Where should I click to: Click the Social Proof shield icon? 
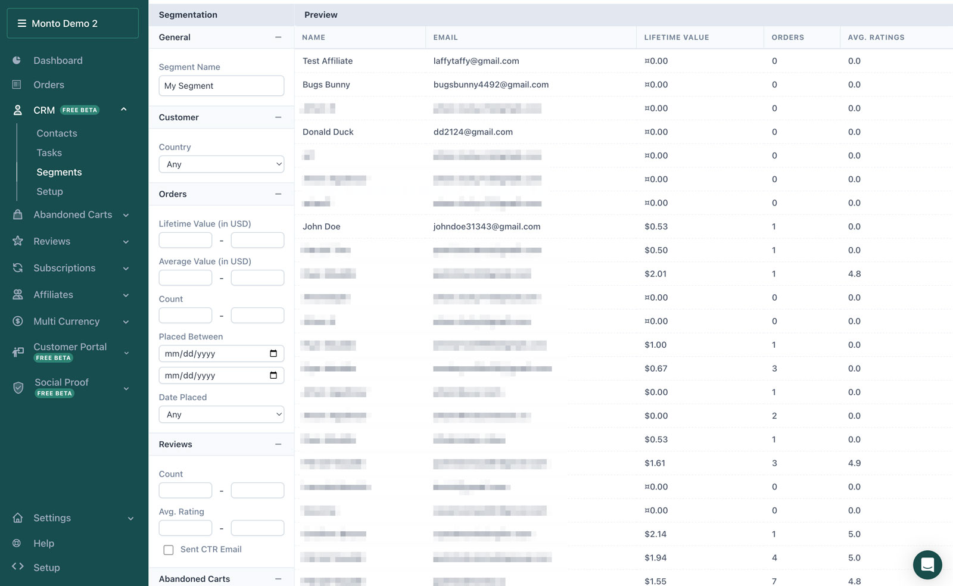click(x=18, y=388)
